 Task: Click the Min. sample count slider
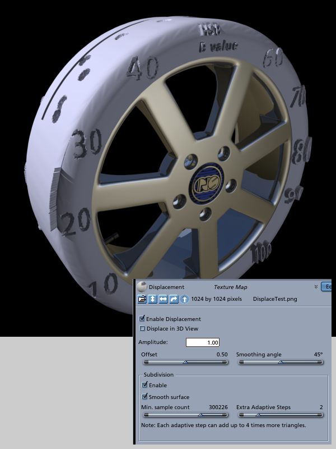pyautogui.click(x=185, y=415)
